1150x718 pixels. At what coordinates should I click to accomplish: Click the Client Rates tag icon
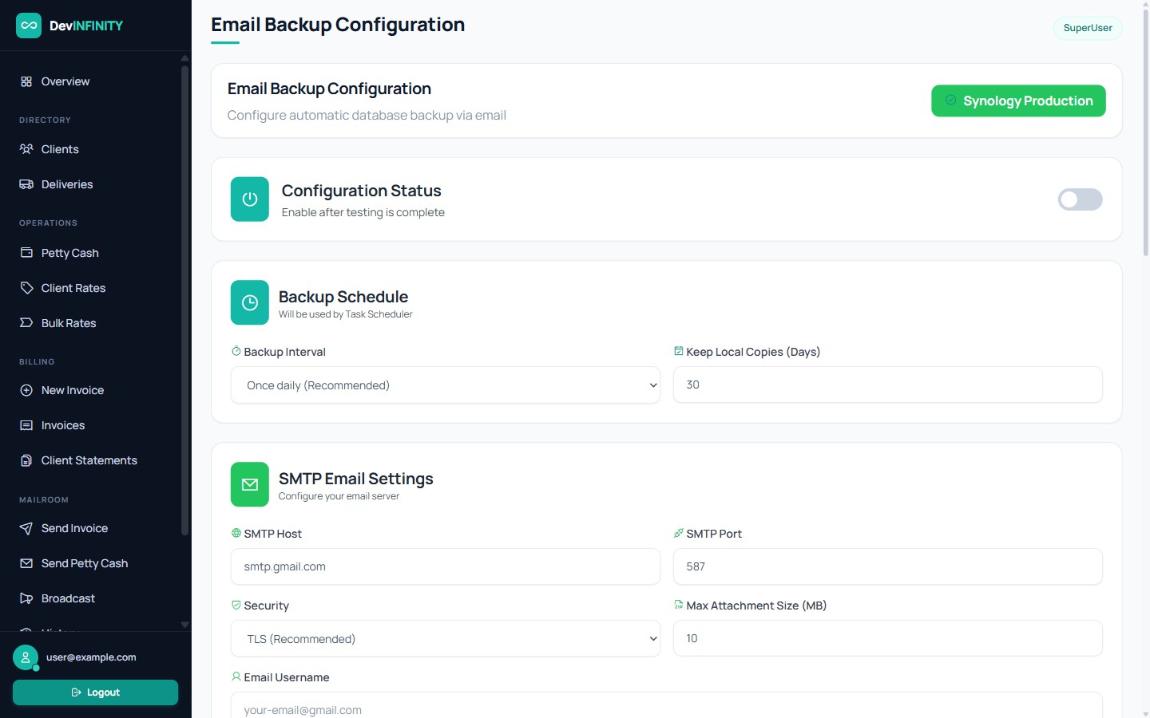26,288
